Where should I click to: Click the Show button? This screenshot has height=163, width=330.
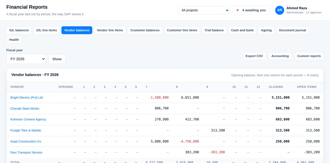pos(57,59)
